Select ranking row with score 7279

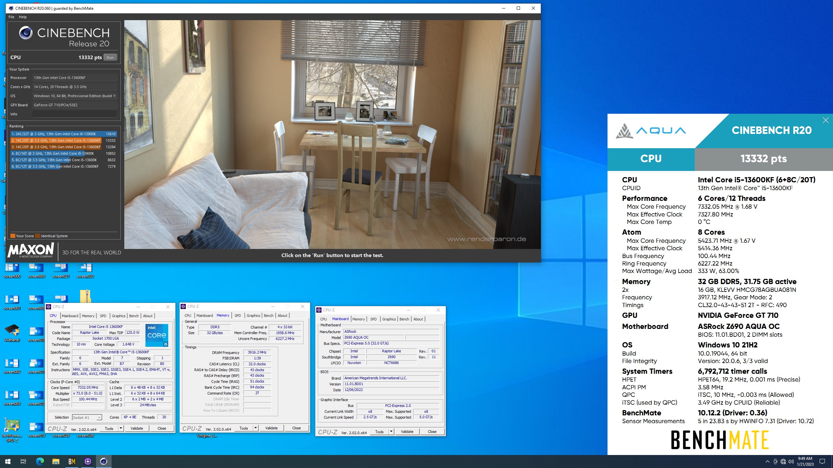coord(63,166)
